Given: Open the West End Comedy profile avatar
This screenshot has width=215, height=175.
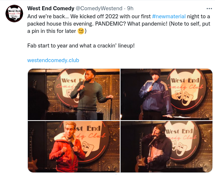Looking at the screenshot, I should [14, 14].
